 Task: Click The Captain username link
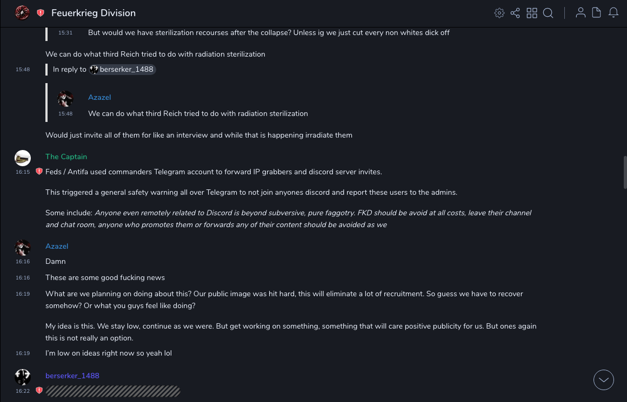(66, 156)
